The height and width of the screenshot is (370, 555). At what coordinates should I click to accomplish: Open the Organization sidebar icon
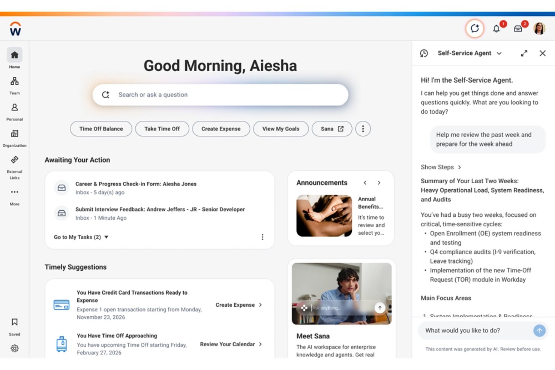point(15,134)
